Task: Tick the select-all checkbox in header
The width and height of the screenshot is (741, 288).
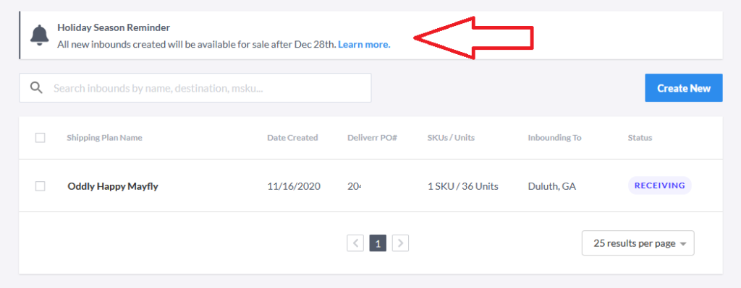Action: [x=41, y=138]
